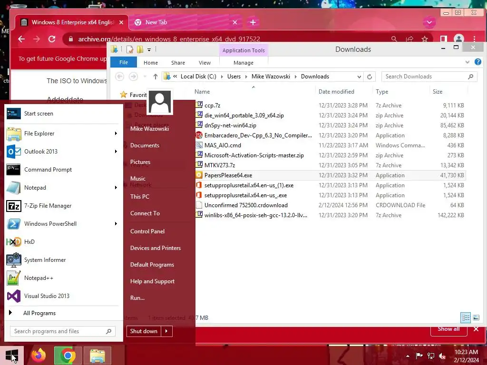Expand Outlook 2013 jump list arrow
This screenshot has width=487, height=365.
(116, 152)
